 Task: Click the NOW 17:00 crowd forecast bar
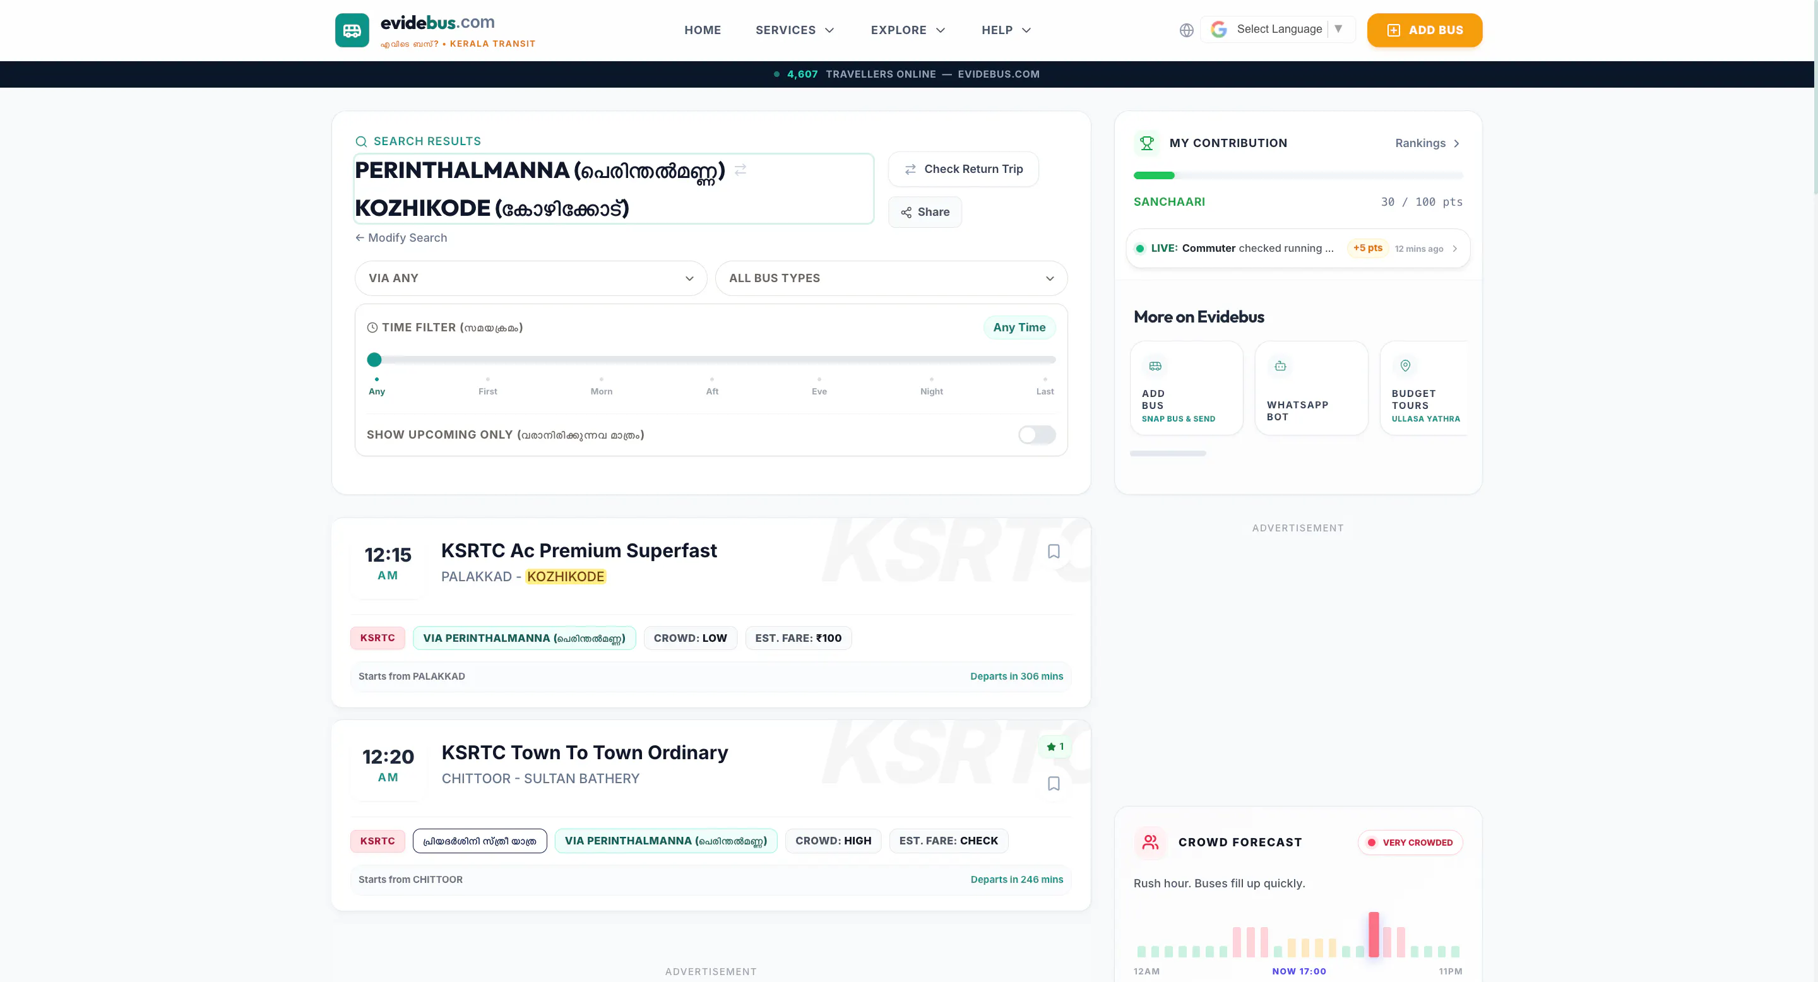click(1374, 934)
